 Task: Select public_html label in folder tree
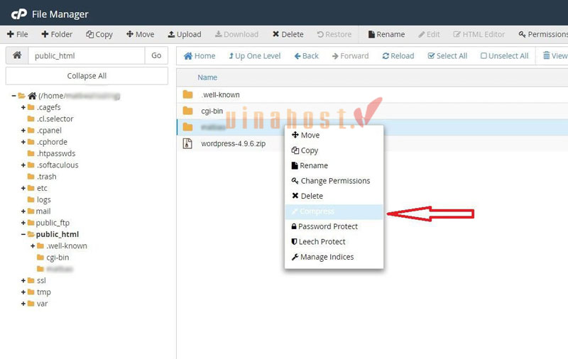pos(58,235)
